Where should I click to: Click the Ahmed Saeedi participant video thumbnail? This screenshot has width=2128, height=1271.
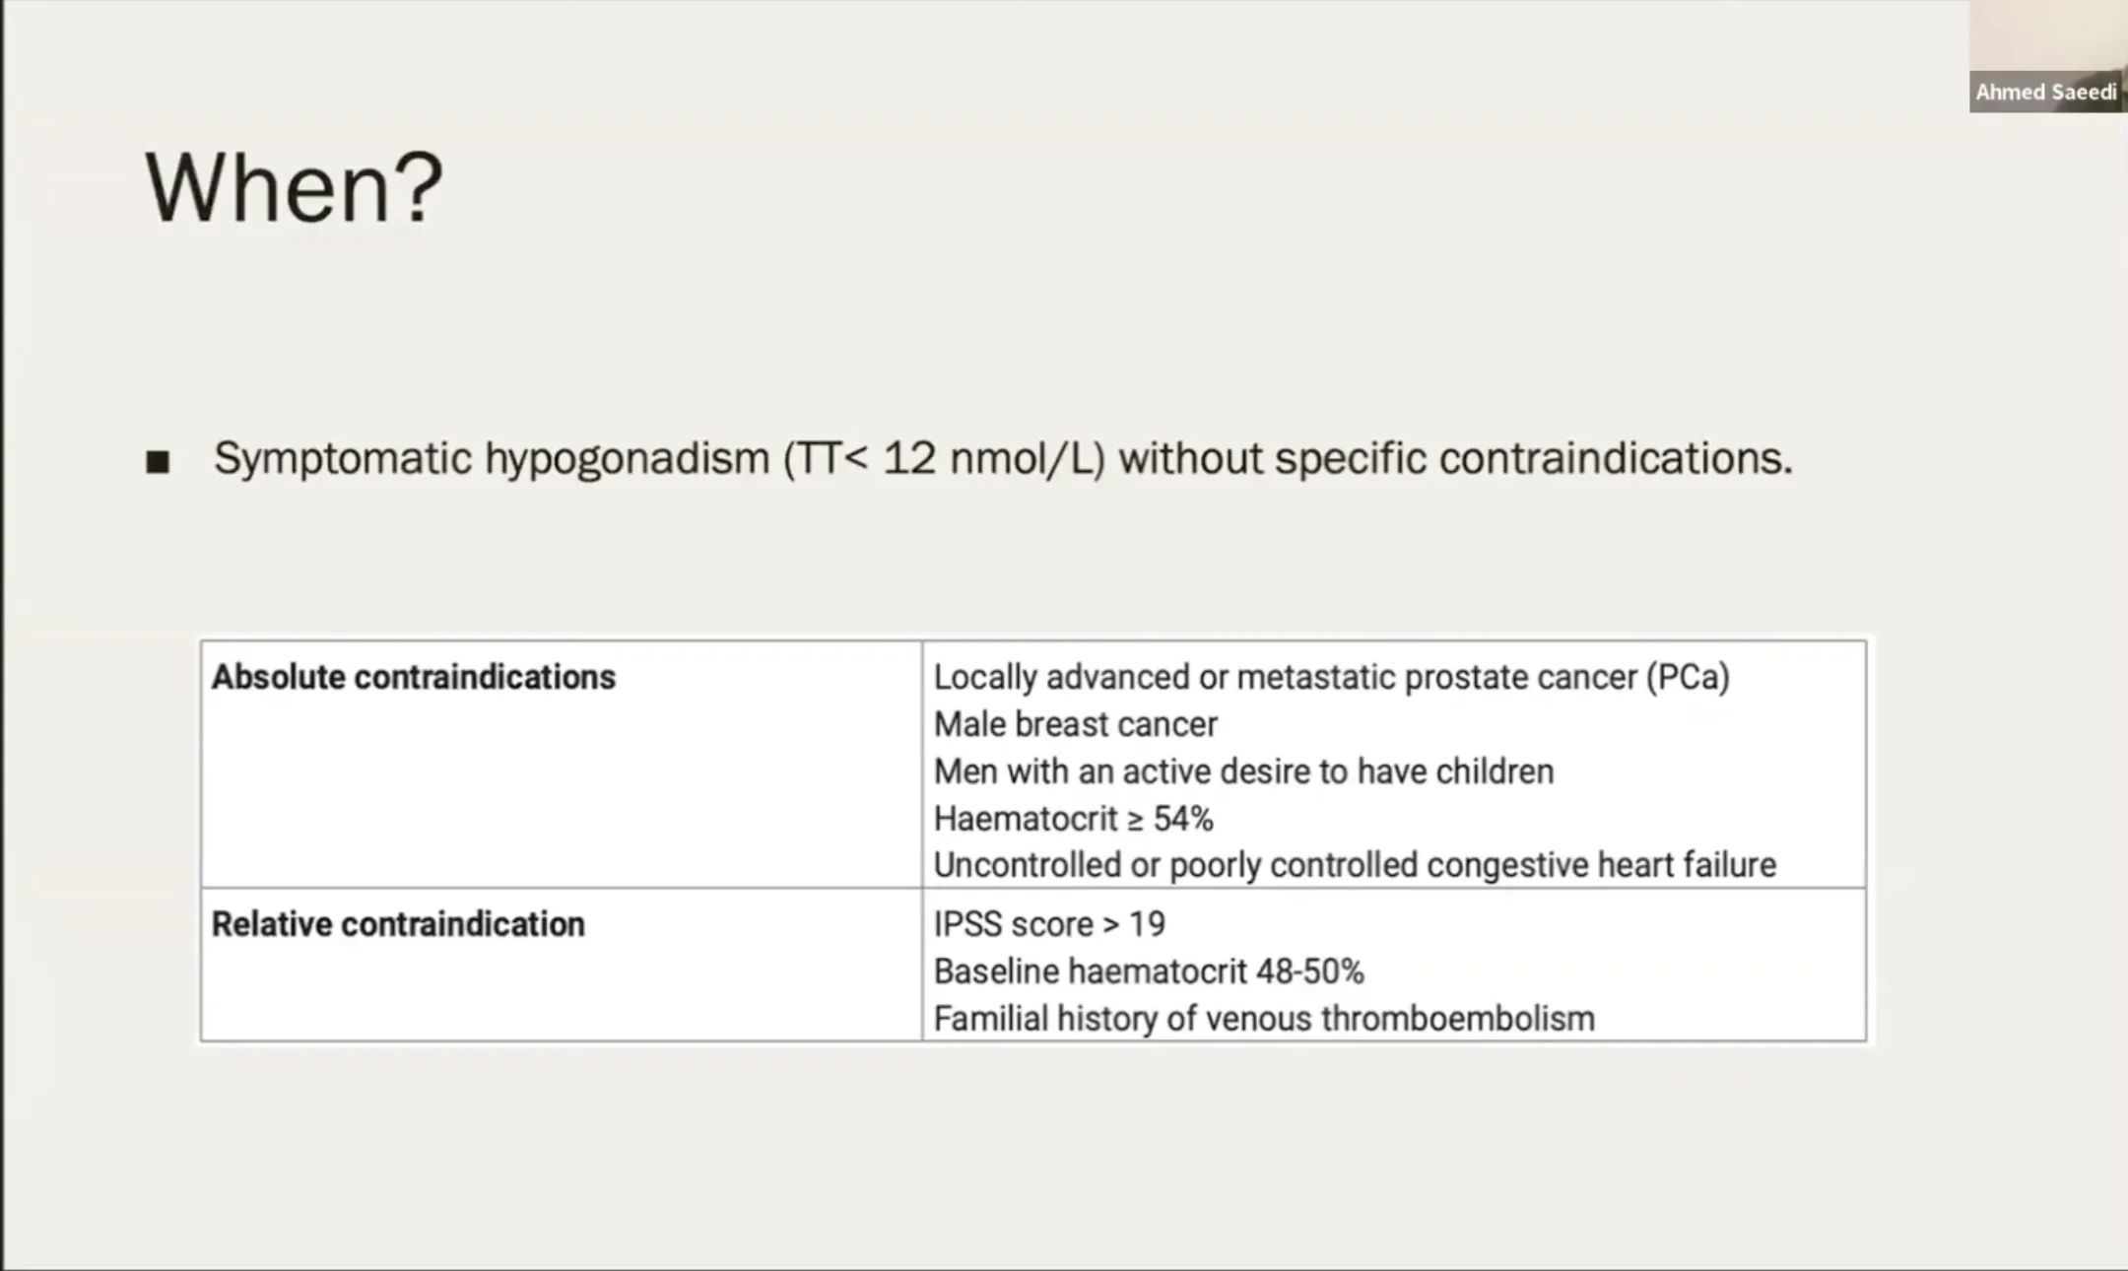[x=2047, y=37]
